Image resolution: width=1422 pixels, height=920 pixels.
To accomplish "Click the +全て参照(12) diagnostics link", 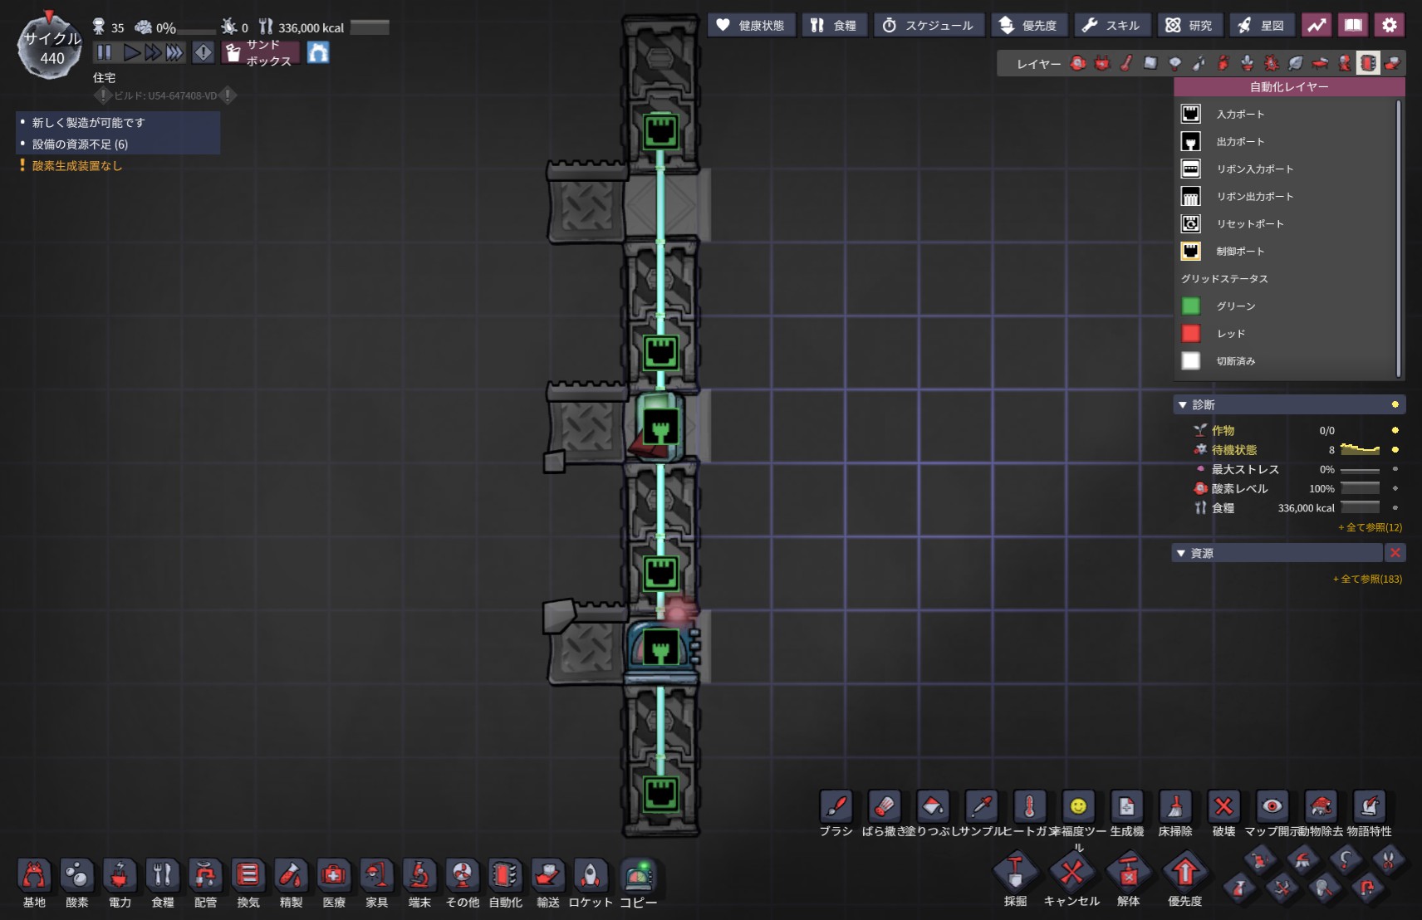I will coord(1370,527).
